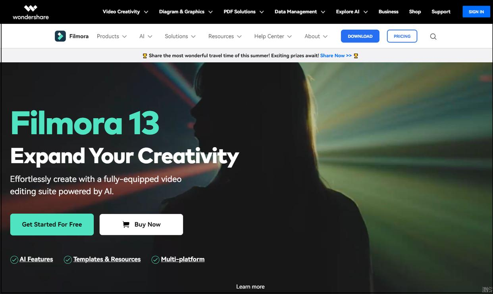Open the Shop page
The width and height of the screenshot is (493, 294).
pyautogui.click(x=415, y=12)
